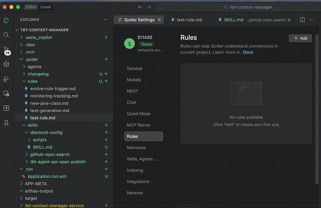Screen dimensions: 321x208
Task: Split the editor layout icon
Action: [x=302, y=19]
